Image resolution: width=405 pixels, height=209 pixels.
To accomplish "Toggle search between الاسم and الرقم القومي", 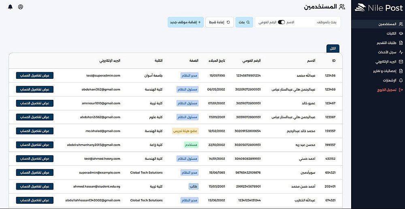I will 281,22.
